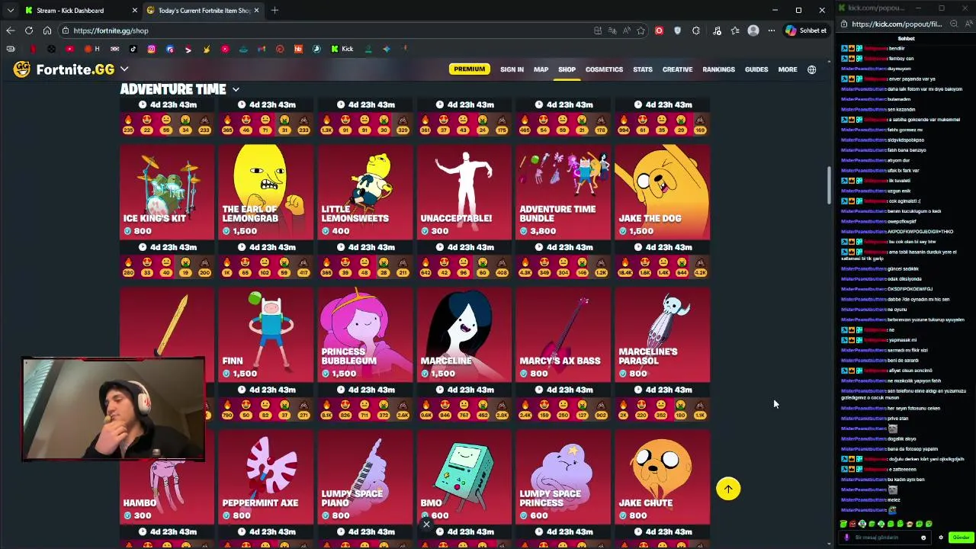Image resolution: width=976 pixels, height=549 pixels.
Task: Go to the browser home page icon
Action: (x=47, y=30)
